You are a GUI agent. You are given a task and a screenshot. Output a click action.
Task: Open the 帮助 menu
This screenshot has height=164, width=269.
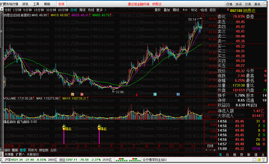[47, 4]
